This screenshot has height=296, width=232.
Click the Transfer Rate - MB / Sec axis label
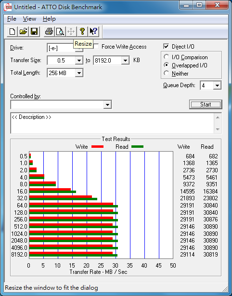tap(99, 272)
